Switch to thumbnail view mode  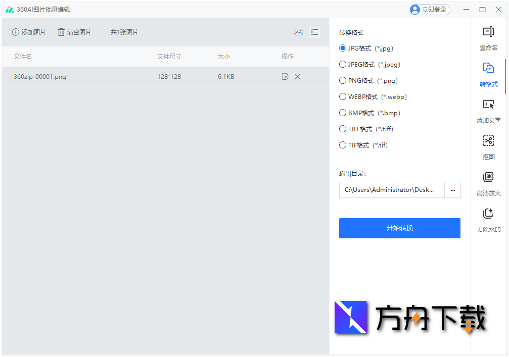298,32
